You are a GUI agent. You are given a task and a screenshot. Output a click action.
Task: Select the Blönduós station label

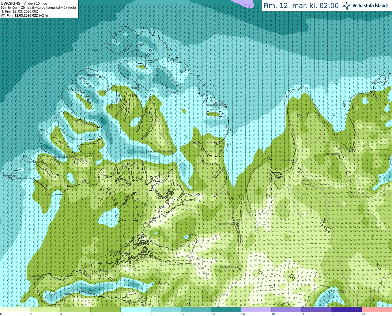pyautogui.click(x=287, y=160)
